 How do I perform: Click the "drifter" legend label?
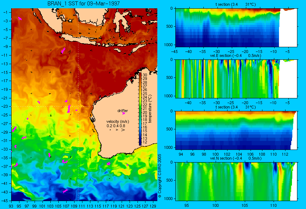coord(122,111)
